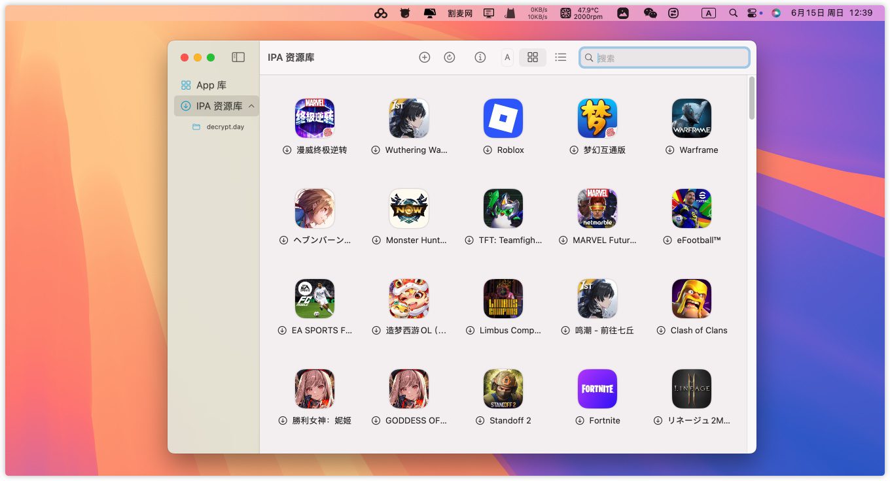The image size is (890, 481).
Task: Click download arrow beside Monster Hunter Now
Action: (376, 240)
